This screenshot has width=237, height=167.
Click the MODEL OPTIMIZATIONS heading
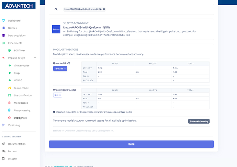pos(66,50)
